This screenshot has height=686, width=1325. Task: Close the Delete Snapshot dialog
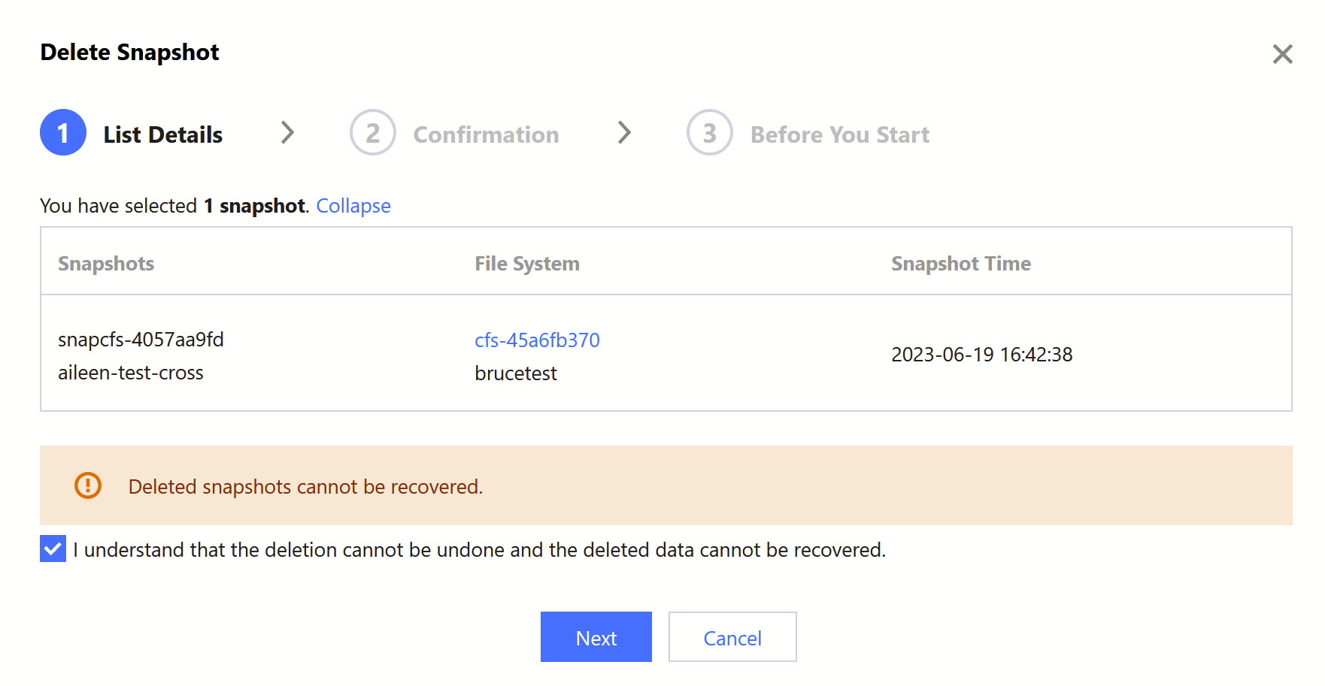1282,54
